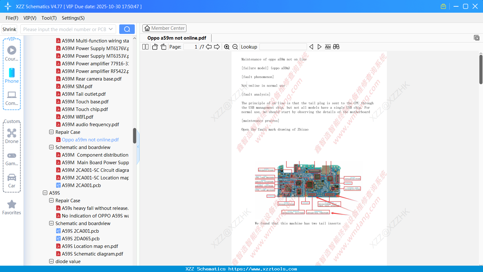Open A59S 2CA001.pcb boardview file
This screenshot has height=272, width=483.
80,231
